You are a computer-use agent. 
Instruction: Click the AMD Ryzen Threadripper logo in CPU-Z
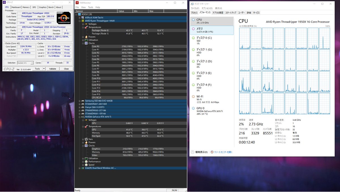pyautogui.click(x=64, y=18)
